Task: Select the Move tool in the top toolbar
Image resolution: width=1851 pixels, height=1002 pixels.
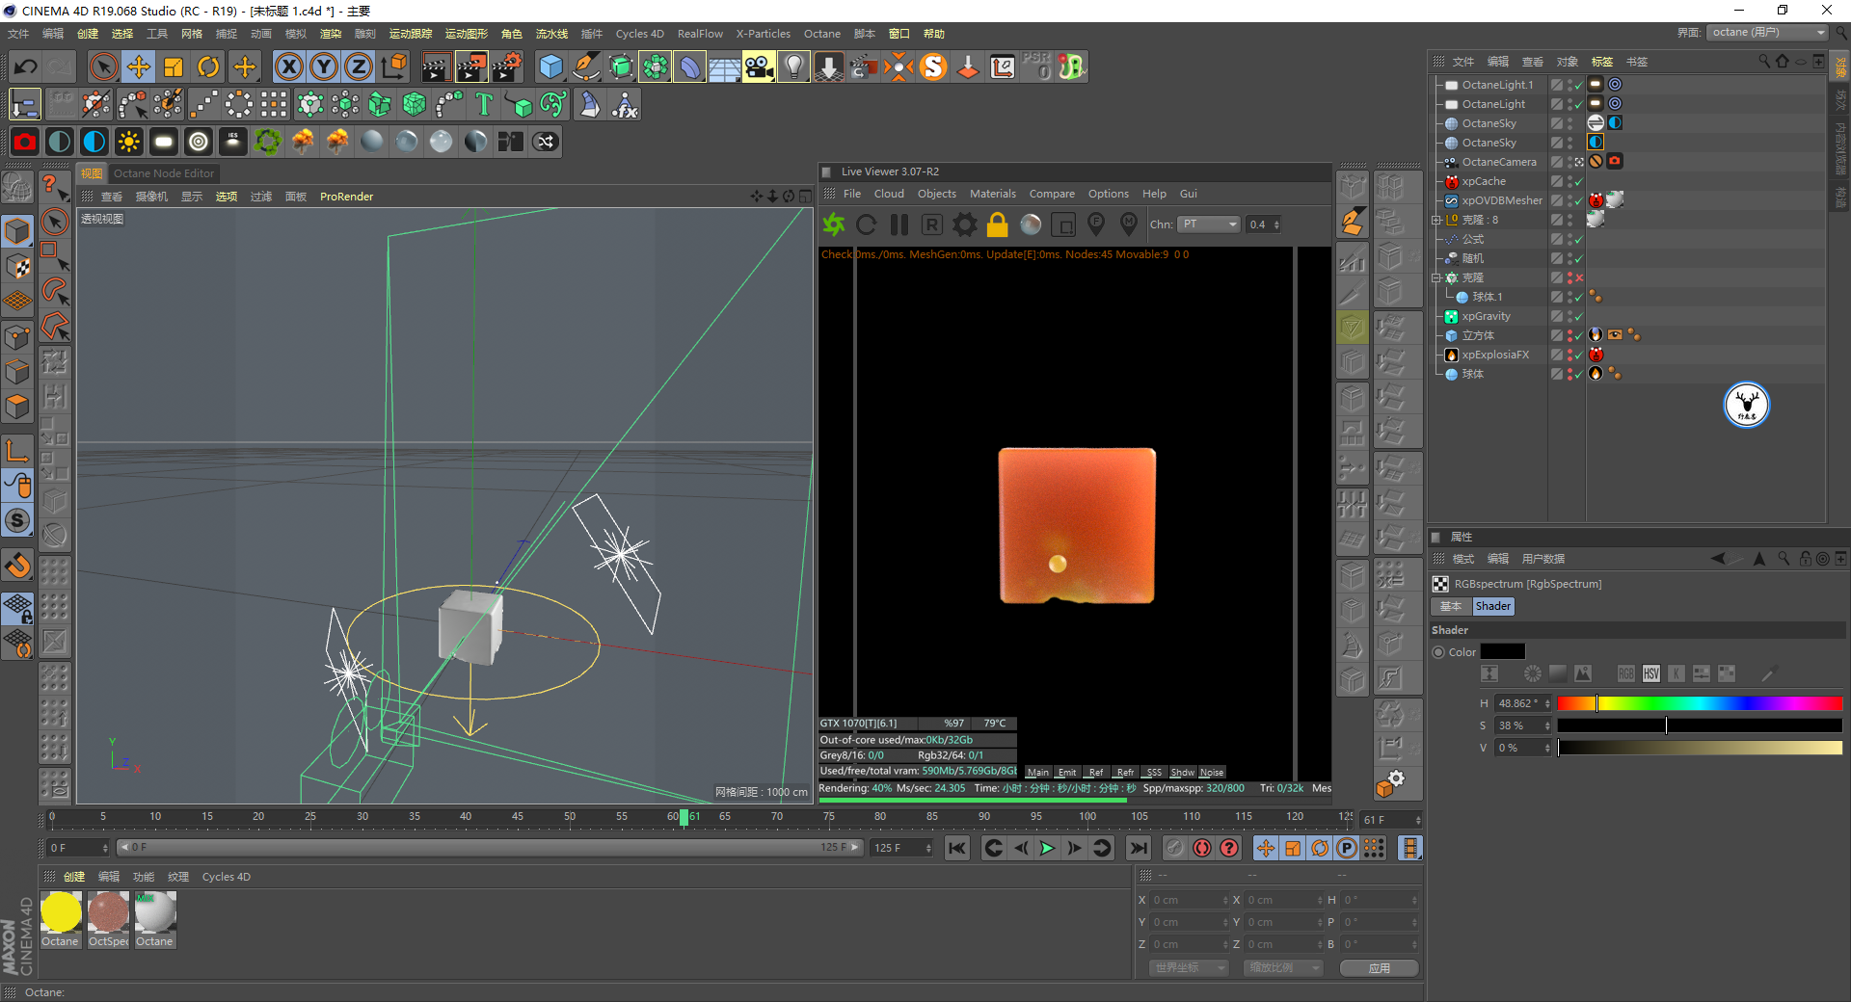Action: pos(139,66)
